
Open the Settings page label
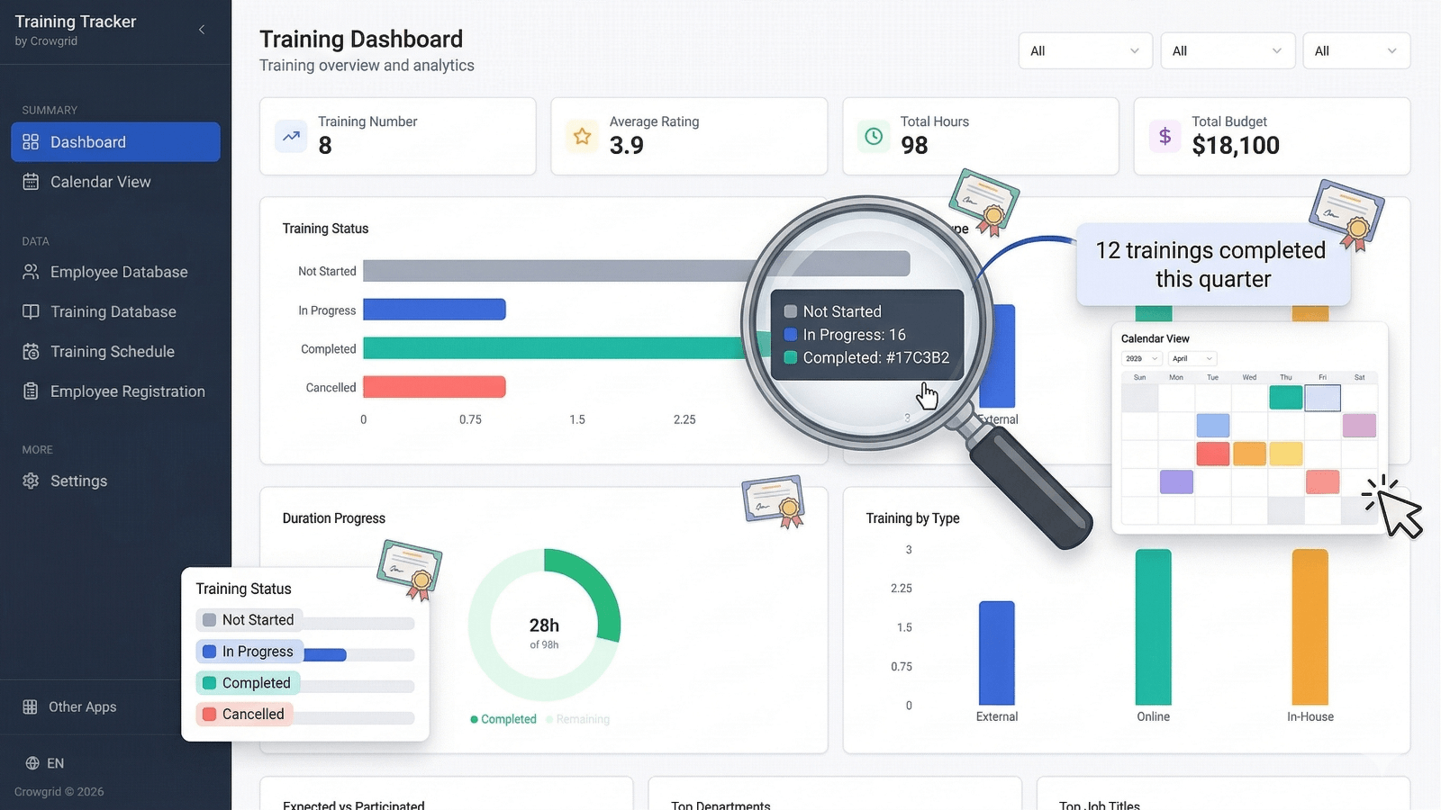coord(78,481)
